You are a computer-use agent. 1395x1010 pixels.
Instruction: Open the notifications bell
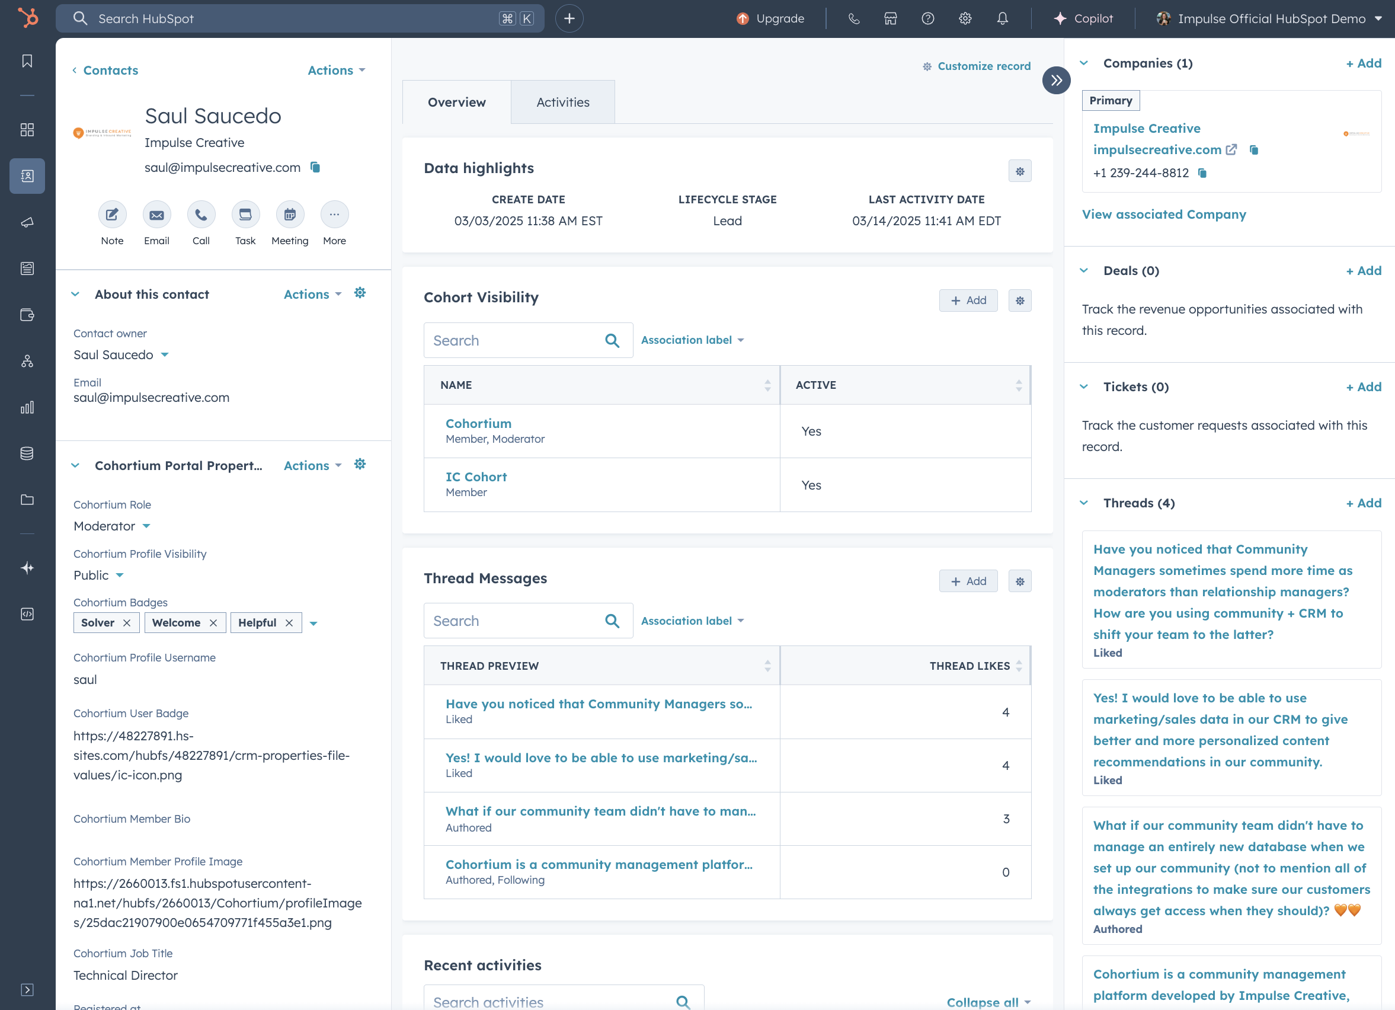(1003, 18)
